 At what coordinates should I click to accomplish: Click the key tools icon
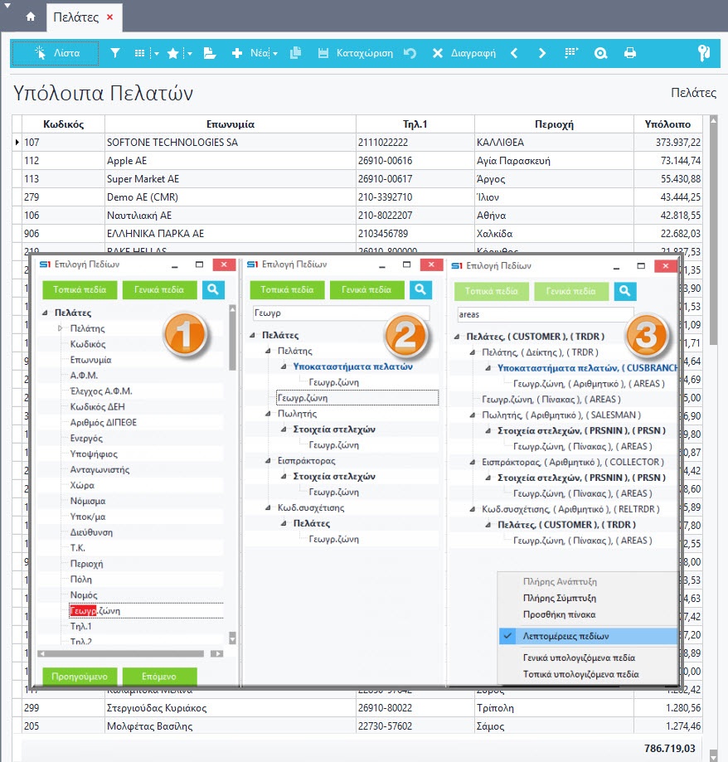(704, 53)
